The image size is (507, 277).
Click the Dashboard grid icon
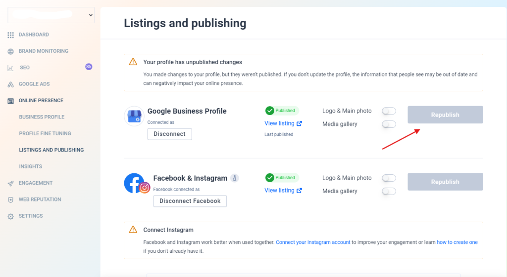10,35
